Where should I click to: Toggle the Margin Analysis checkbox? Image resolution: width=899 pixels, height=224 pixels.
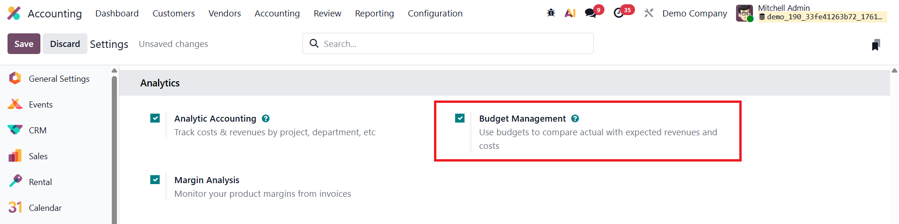155,180
